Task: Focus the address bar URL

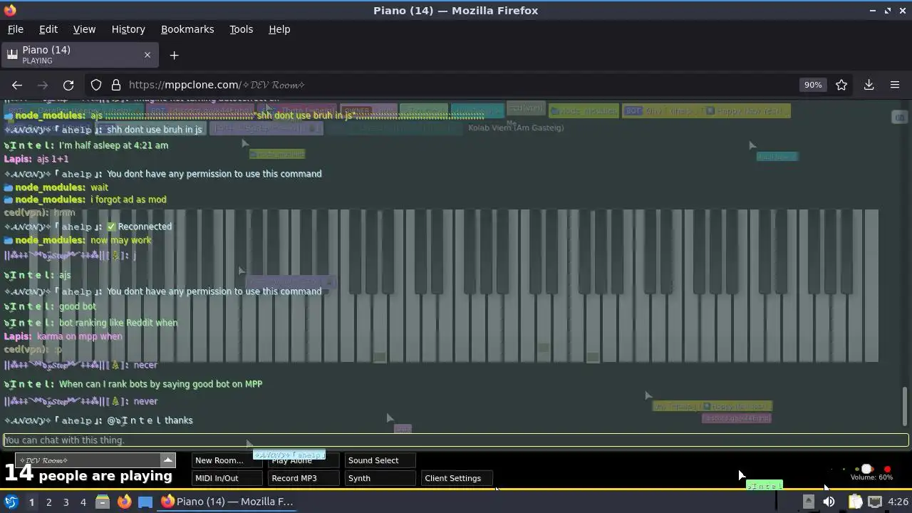Action: tap(456, 85)
